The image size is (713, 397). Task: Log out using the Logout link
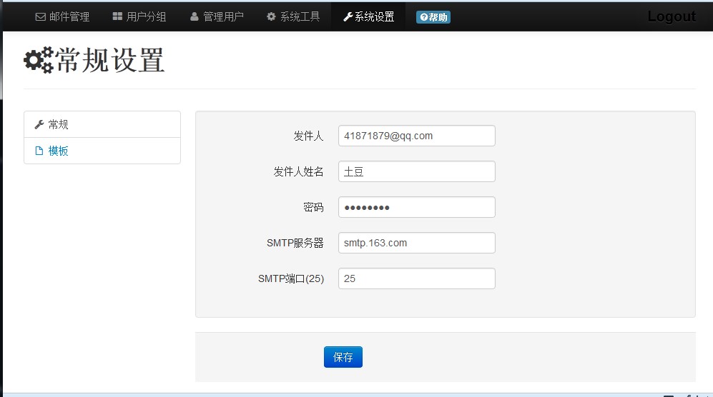[671, 16]
